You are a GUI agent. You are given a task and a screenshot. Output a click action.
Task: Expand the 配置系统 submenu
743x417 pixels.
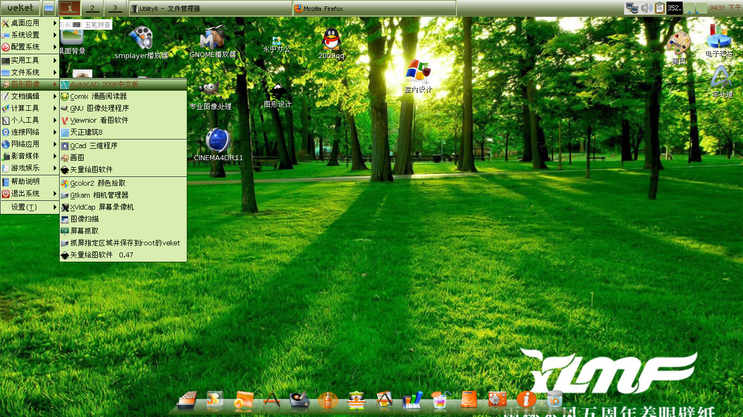pyautogui.click(x=29, y=47)
